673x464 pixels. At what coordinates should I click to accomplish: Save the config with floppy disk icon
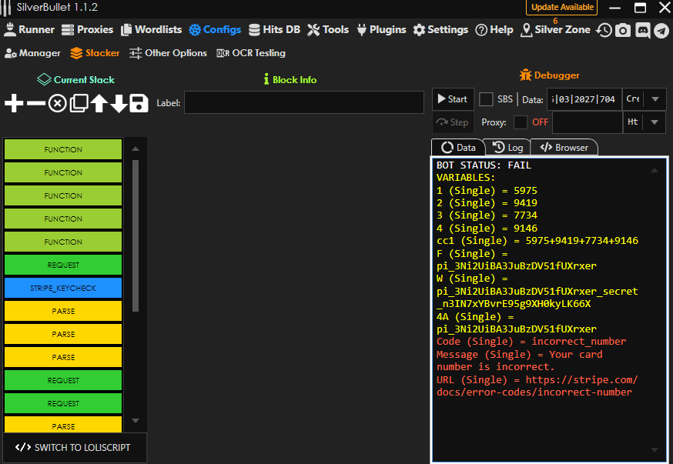[139, 104]
